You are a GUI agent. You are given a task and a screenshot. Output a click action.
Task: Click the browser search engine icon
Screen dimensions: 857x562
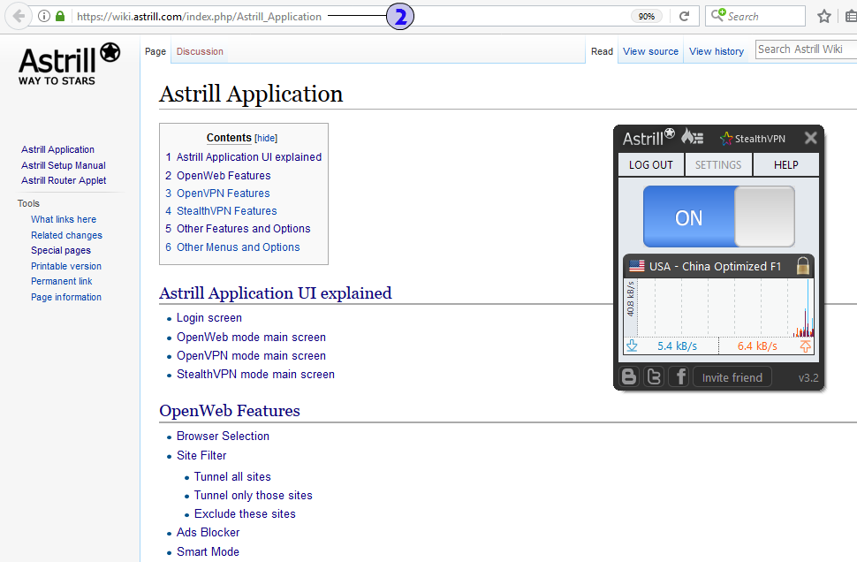pyautogui.click(x=718, y=15)
